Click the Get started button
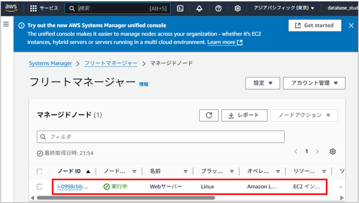This screenshot has width=359, height=203. pyautogui.click(x=315, y=25)
